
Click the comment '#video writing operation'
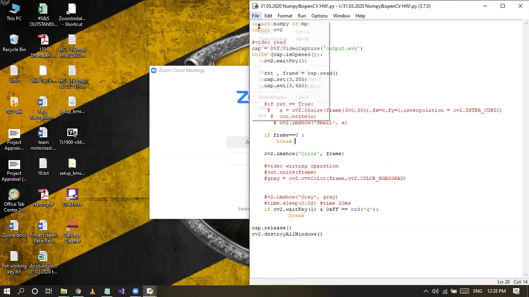point(301,166)
